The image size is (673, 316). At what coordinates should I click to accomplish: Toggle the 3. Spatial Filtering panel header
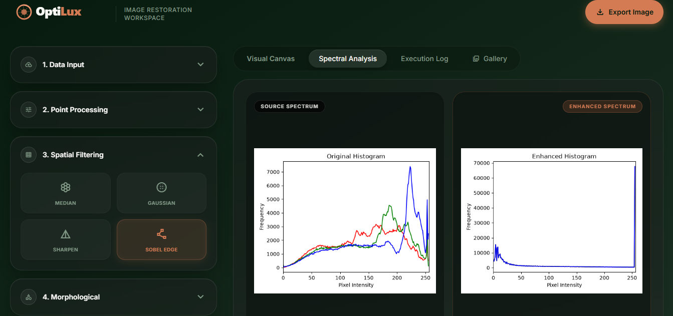[113, 155]
